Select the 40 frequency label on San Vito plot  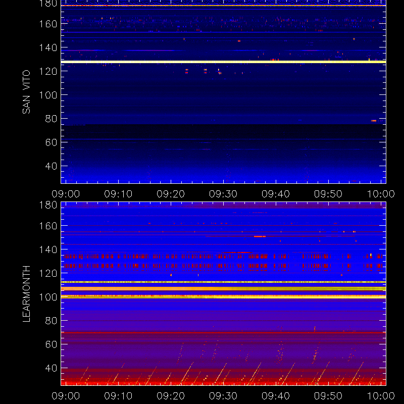51,166
